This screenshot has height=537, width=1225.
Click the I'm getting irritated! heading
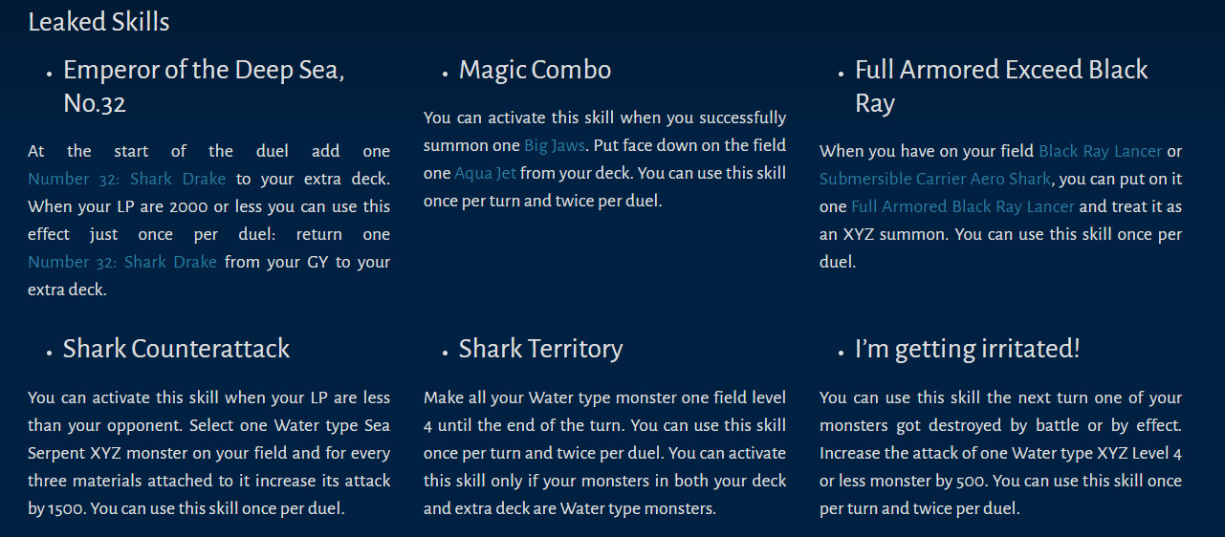[x=967, y=349]
